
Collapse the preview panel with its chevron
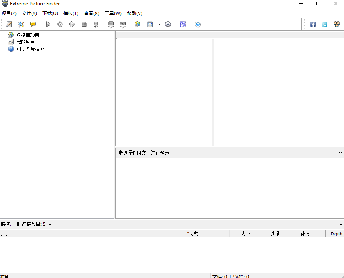pos(341,153)
